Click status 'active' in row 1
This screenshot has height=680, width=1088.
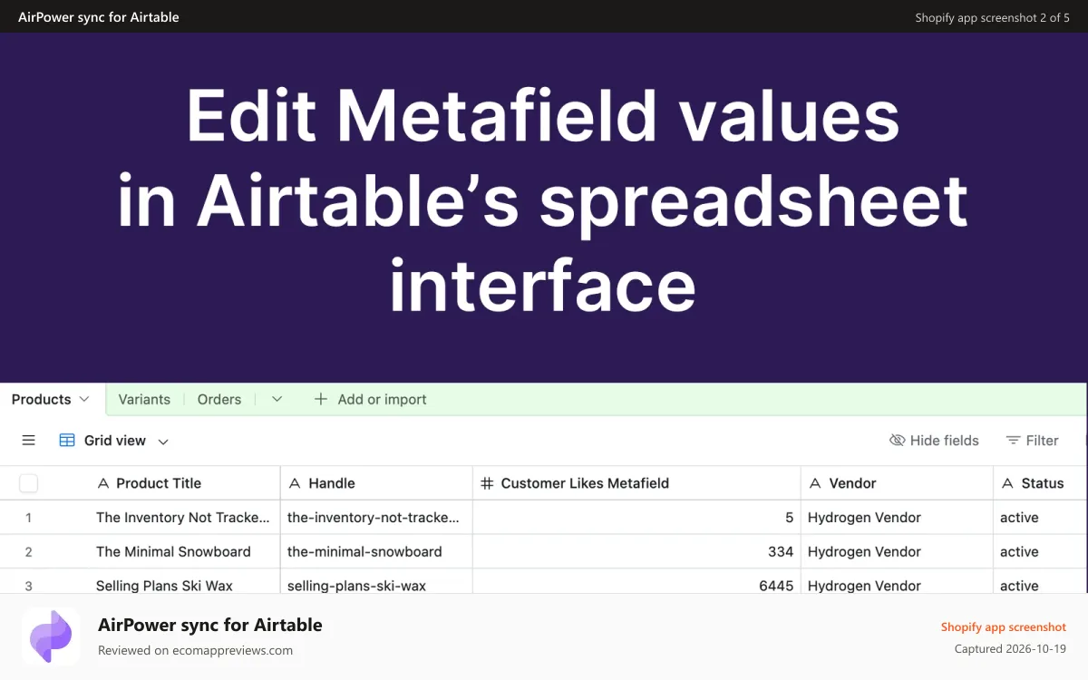coord(1019,518)
